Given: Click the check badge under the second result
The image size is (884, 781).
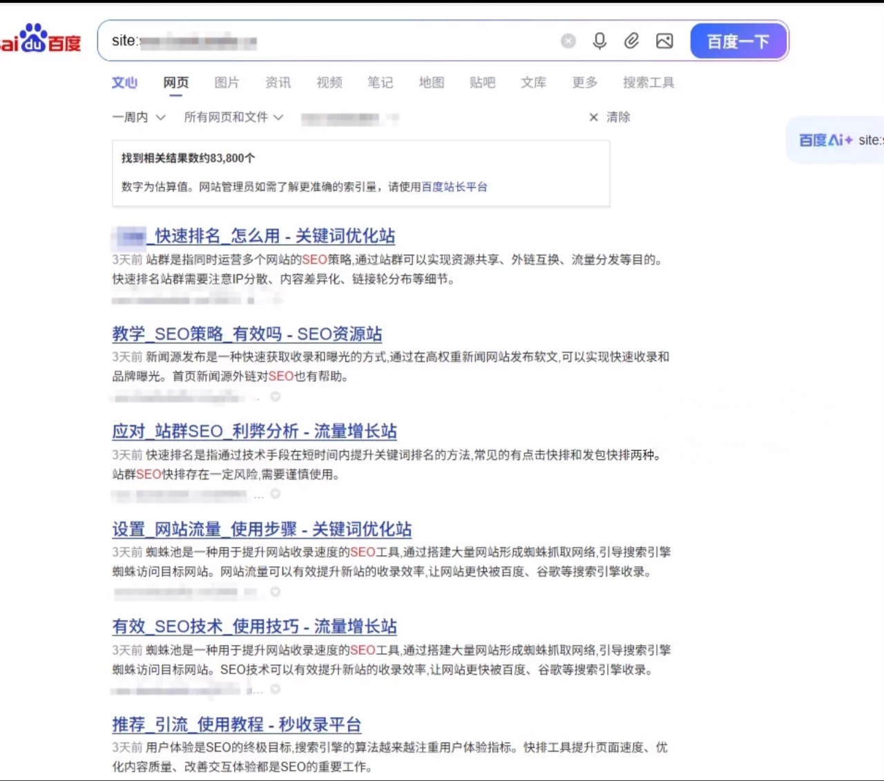Looking at the screenshot, I should pyautogui.click(x=275, y=397).
